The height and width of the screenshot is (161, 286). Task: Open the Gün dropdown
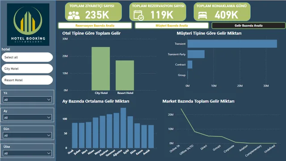pyautogui.click(x=27, y=136)
